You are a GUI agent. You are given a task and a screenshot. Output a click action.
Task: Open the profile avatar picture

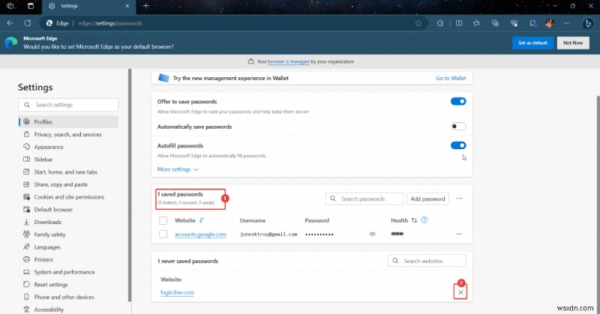[550, 23]
